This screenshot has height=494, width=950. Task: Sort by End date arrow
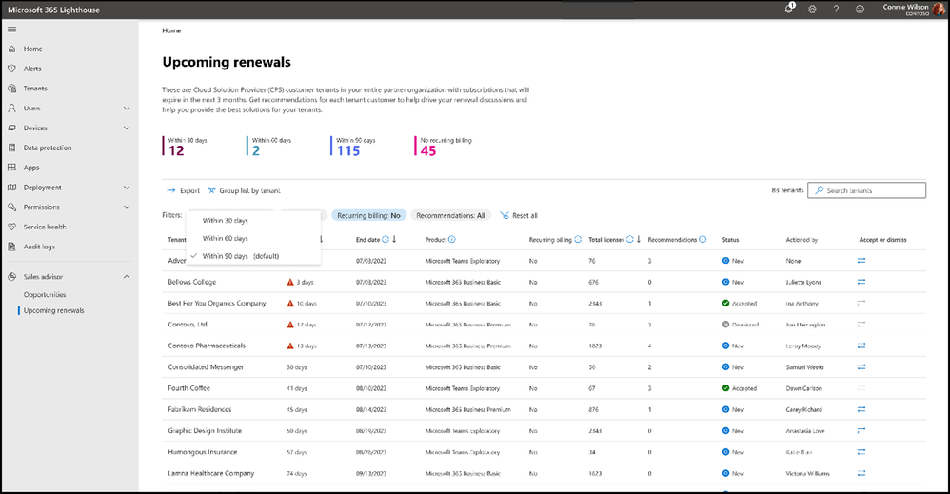(394, 240)
